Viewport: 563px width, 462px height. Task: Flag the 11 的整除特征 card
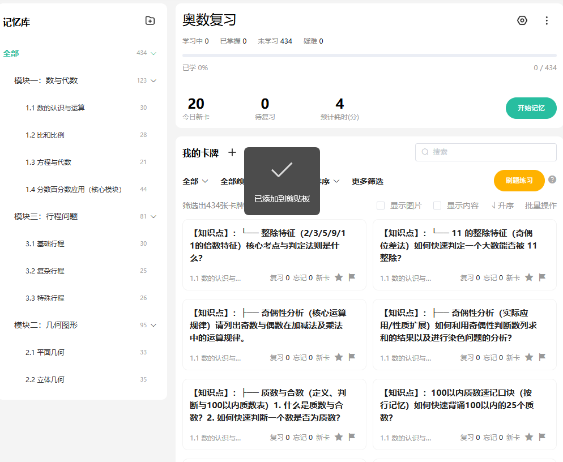pyautogui.click(x=542, y=277)
